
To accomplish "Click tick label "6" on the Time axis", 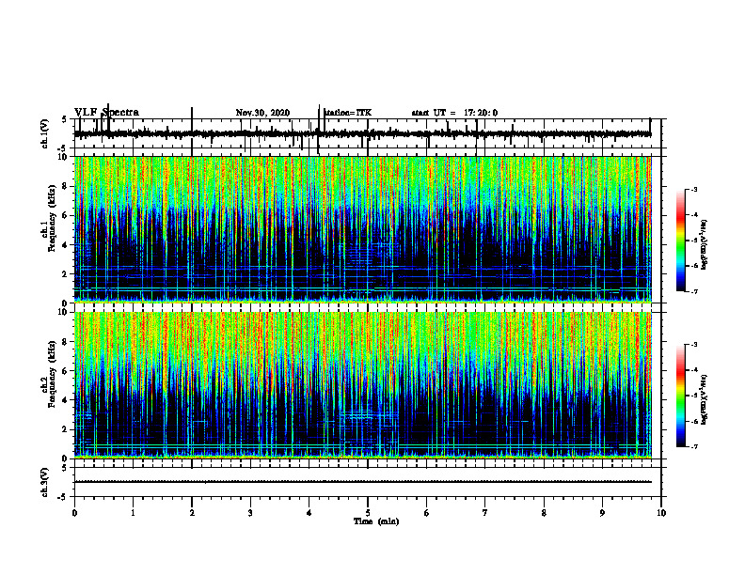I will (427, 513).
